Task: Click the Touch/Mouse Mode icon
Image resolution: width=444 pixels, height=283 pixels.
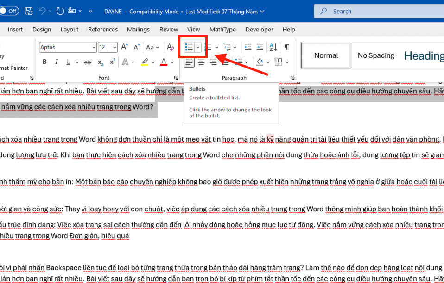Action: tap(72, 11)
